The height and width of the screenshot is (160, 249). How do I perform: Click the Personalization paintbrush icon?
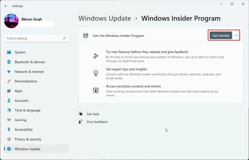click(x=9, y=81)
